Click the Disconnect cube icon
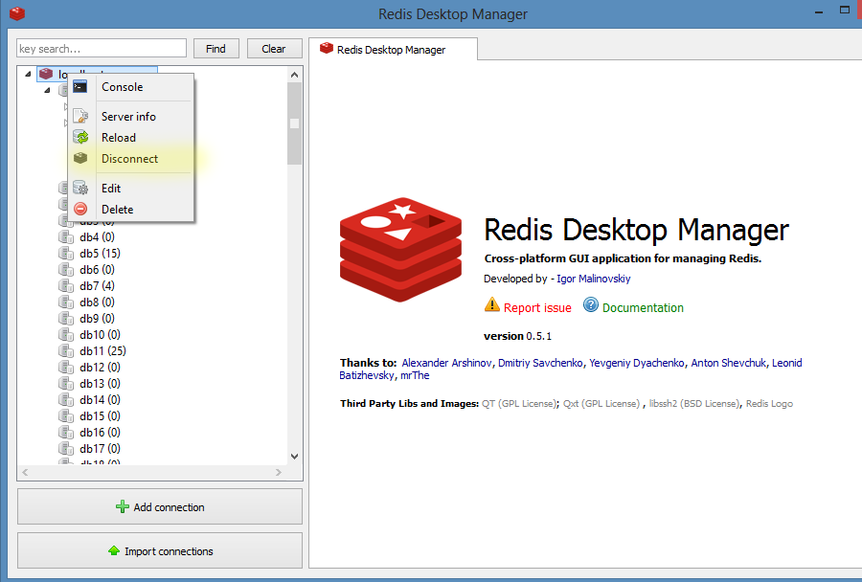This screenshot has height=582, width=862. tap(80, 158)
